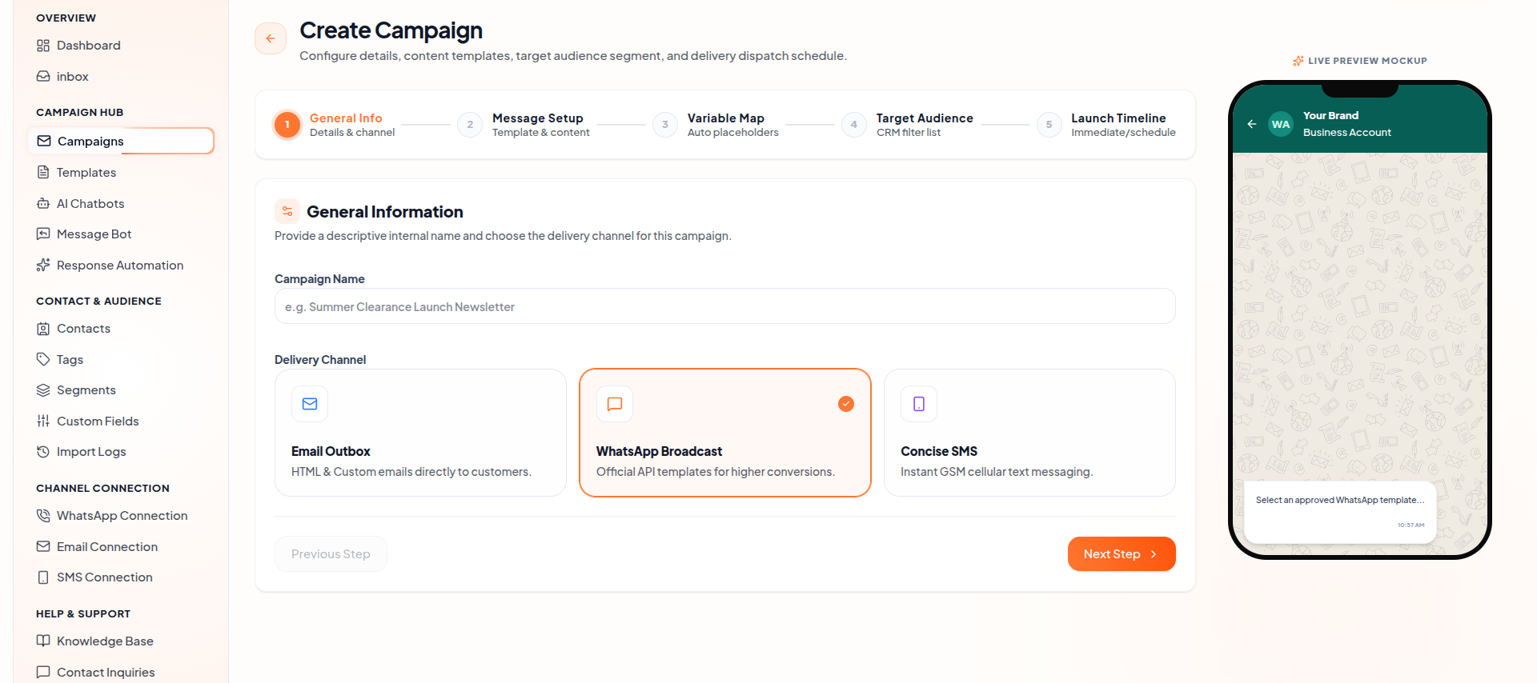Click the SMS Connection mobile icon
1537x683 pixels.
[x=43, y=577]
